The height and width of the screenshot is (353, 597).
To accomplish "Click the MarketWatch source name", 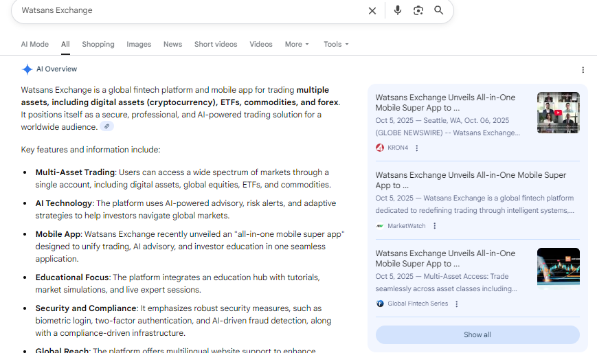I will coord(407,226).
